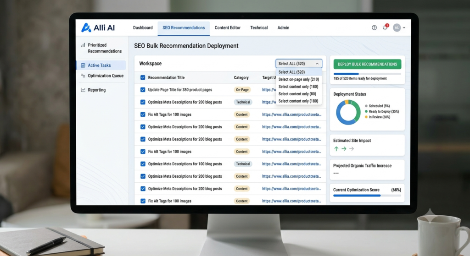This screenshot has height=256, width=470.
Task: Choose Select ALL (520) option in dropdown list
Action: 299,72
